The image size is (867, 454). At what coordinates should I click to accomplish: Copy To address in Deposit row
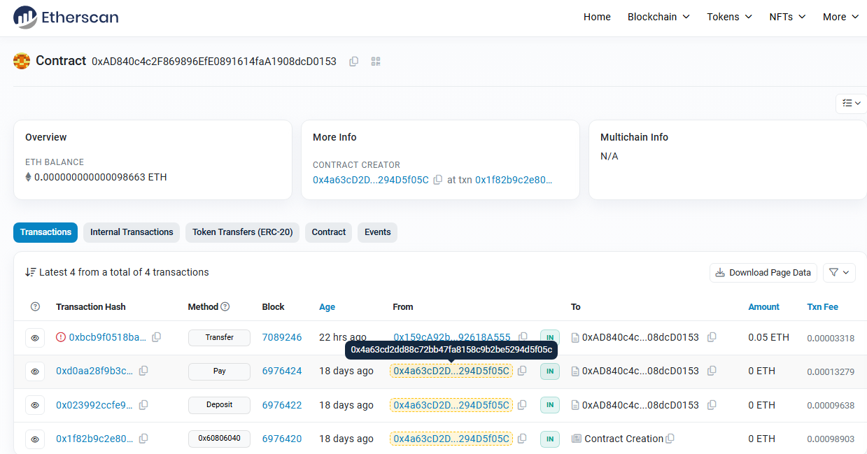click(x=712, y=404)
